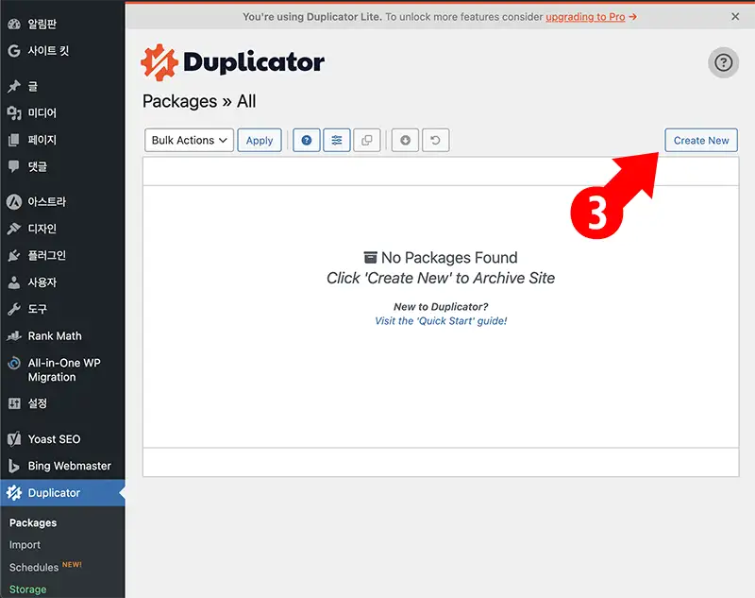The width and height of the screenshot is (755, 598).
Task: Click the Duplicator logo
Action: pyautogui.click(x=232, y=62)
